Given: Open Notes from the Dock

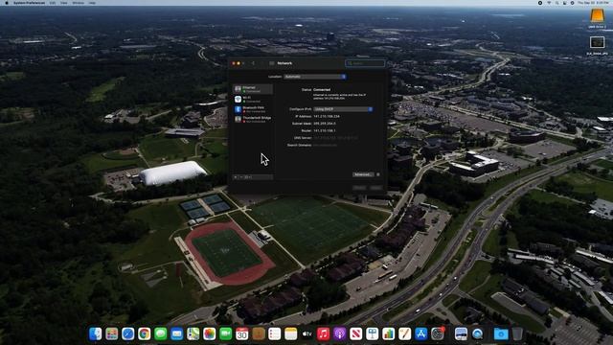Looking at the screenshot, I should point(291,333).
